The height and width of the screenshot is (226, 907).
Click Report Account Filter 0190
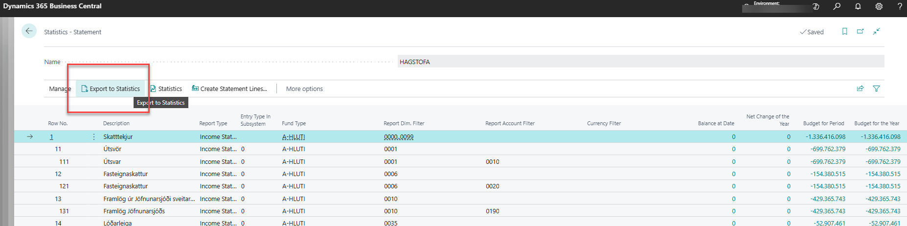(x=493, y=211)
